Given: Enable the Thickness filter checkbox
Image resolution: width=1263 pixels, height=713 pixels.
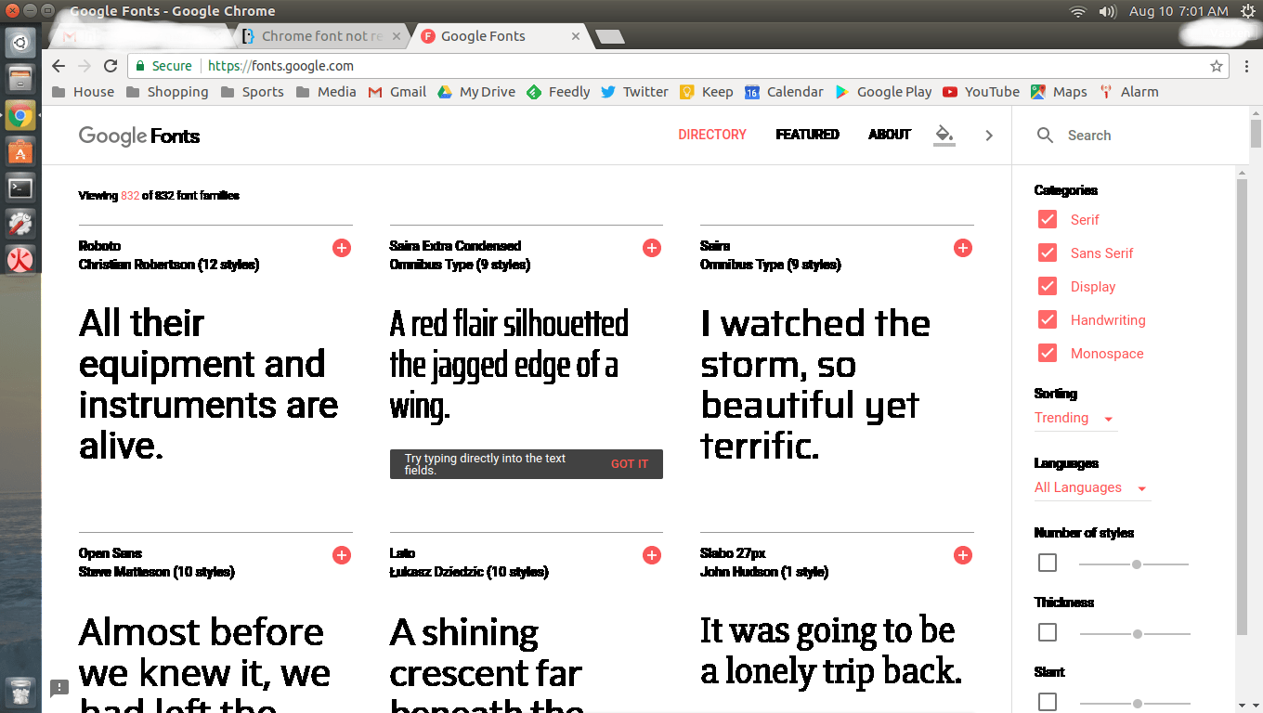Looking at the screenshot, I should (1048, 632).
